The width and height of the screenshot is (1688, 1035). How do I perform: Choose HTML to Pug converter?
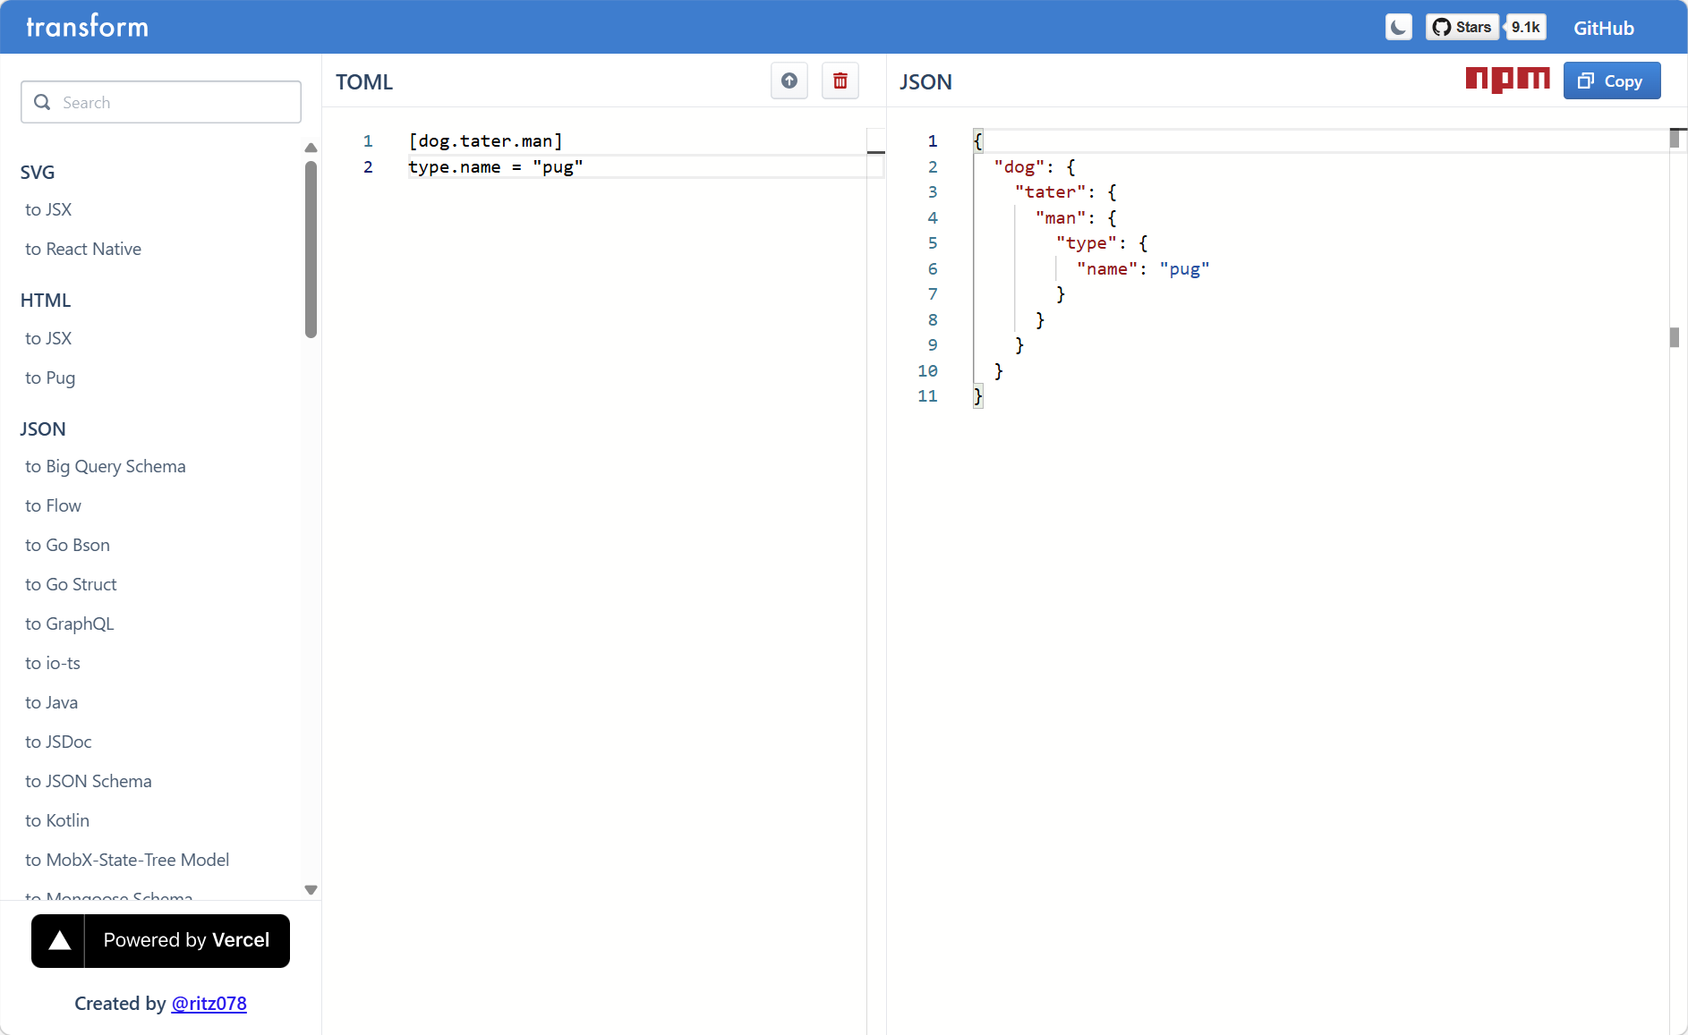point(50,378)
